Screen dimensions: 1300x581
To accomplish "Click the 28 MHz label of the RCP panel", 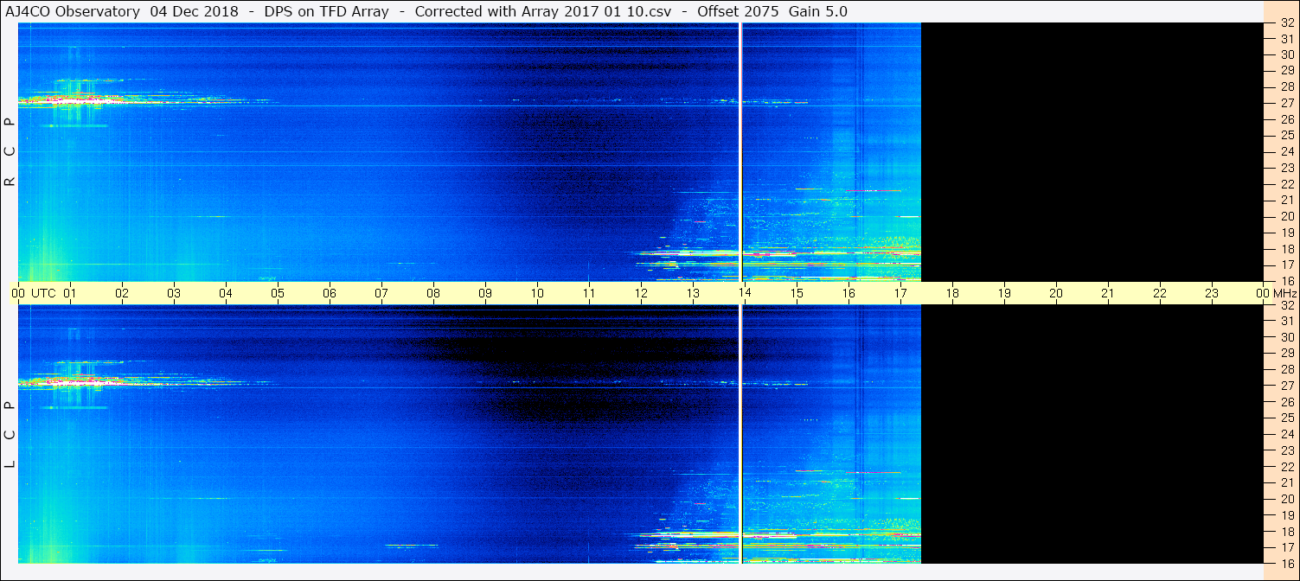I will tap(1287, 87).
